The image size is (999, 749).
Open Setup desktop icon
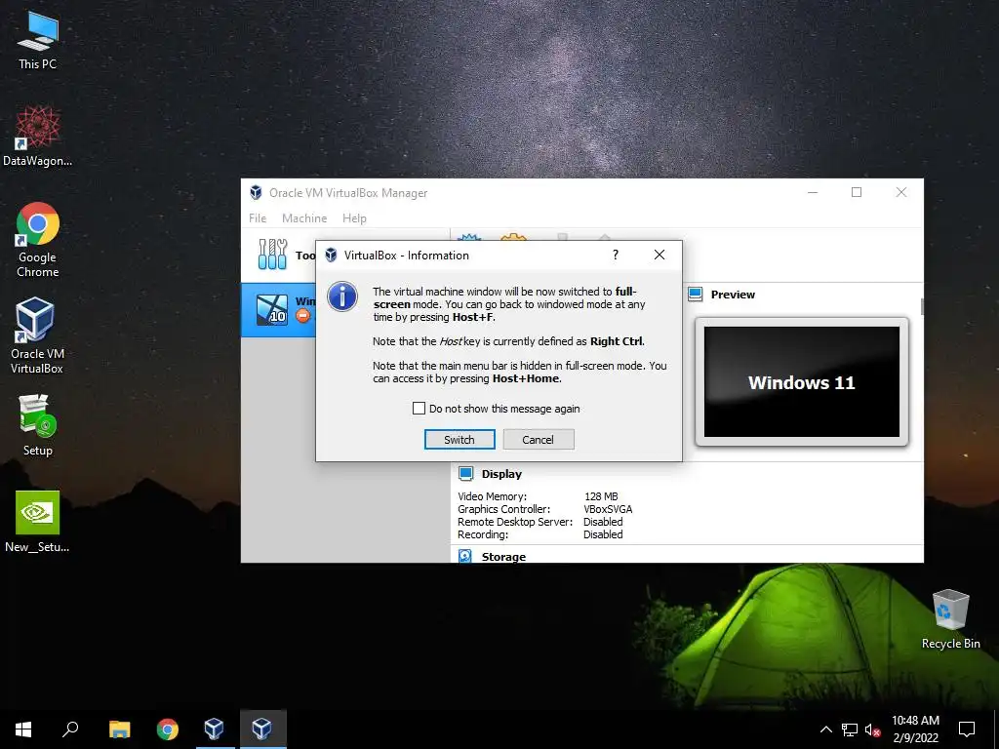pos(38,425)
